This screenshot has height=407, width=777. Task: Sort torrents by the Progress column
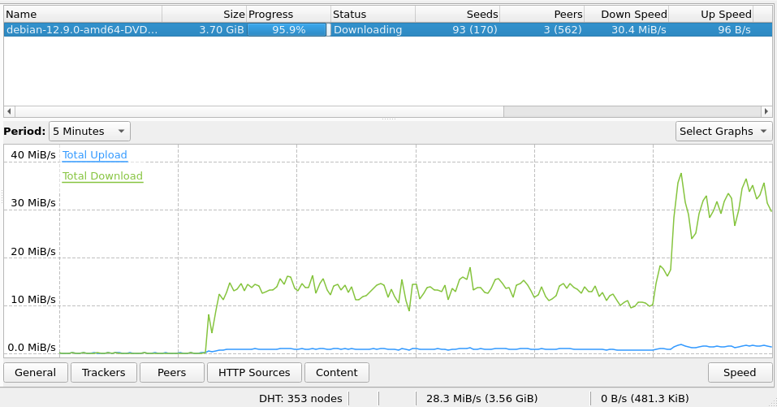coord(288,15)
